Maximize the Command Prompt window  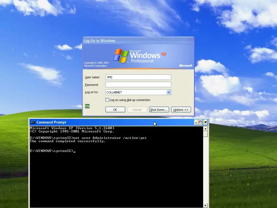tap(200, 122)
